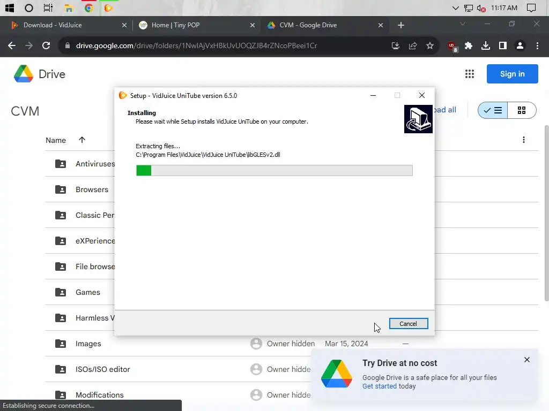Open Chrome from the taskbar

88,7
